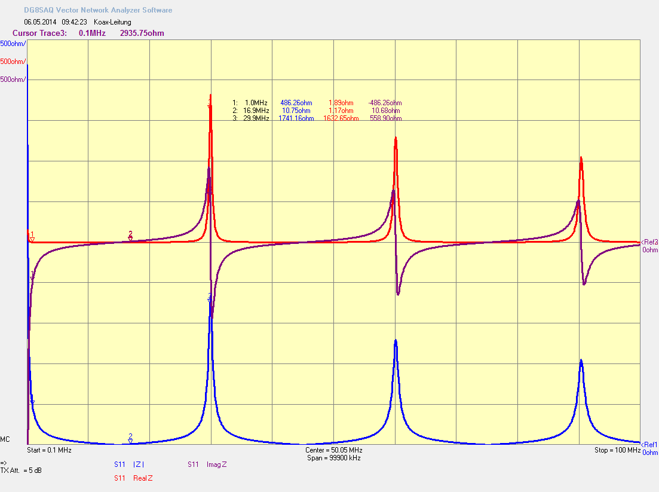This screenshot has width=659, height=492.
Task: Click the cursor frequency '0.1MHz' value
Action: click(93, 33)
